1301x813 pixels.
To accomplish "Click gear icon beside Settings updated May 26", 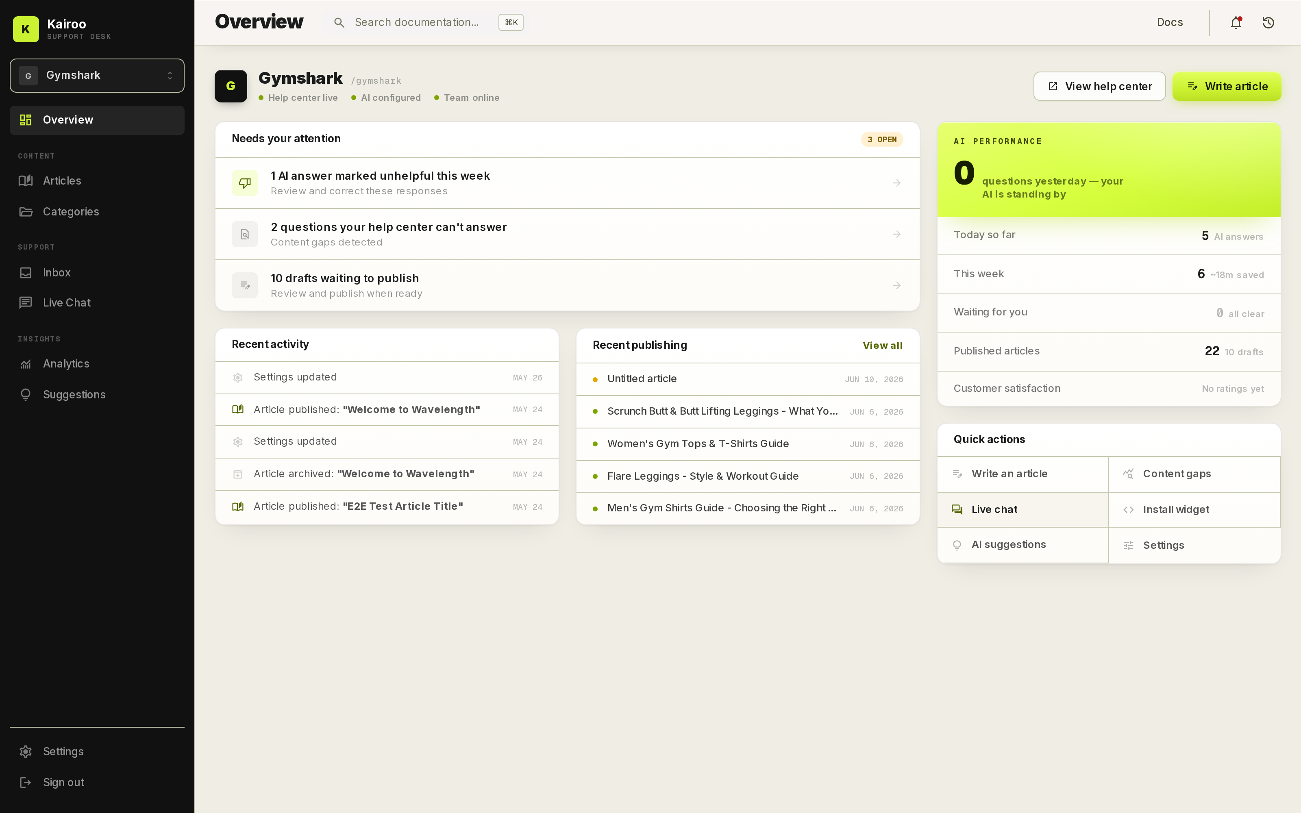I will 237,378.
